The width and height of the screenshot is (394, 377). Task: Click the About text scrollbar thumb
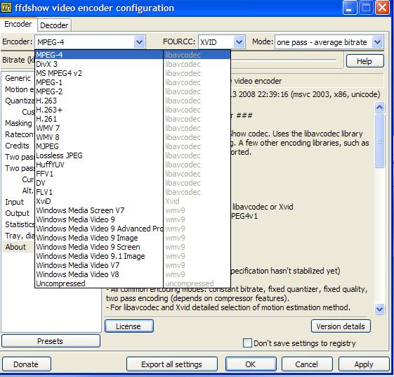(379, 141)
